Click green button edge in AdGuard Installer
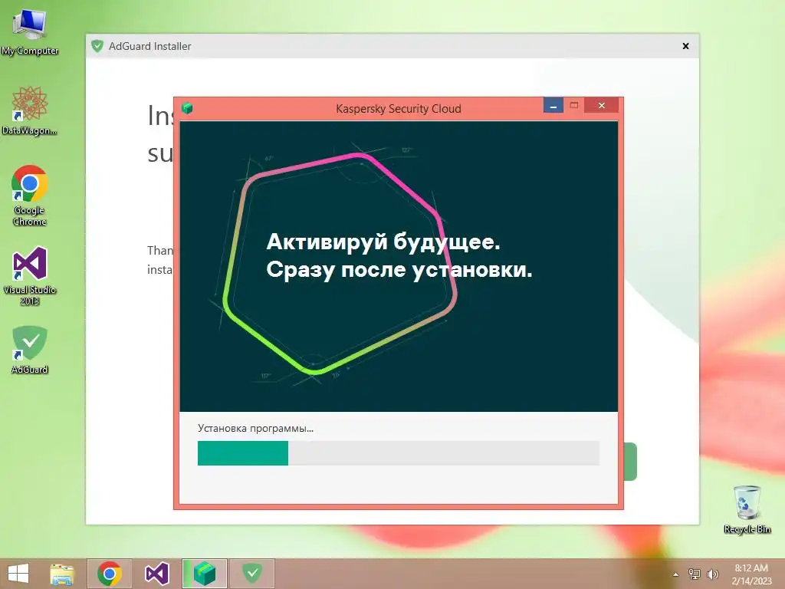The height and width of the screenshot is (589, 785). (630, 461)
